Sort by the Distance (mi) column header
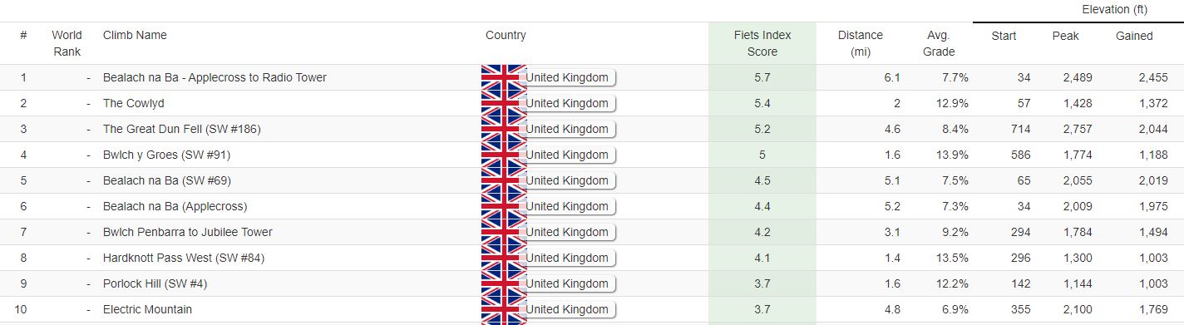The width and height of the screenshot is (1184, 325). click(860, 43)
